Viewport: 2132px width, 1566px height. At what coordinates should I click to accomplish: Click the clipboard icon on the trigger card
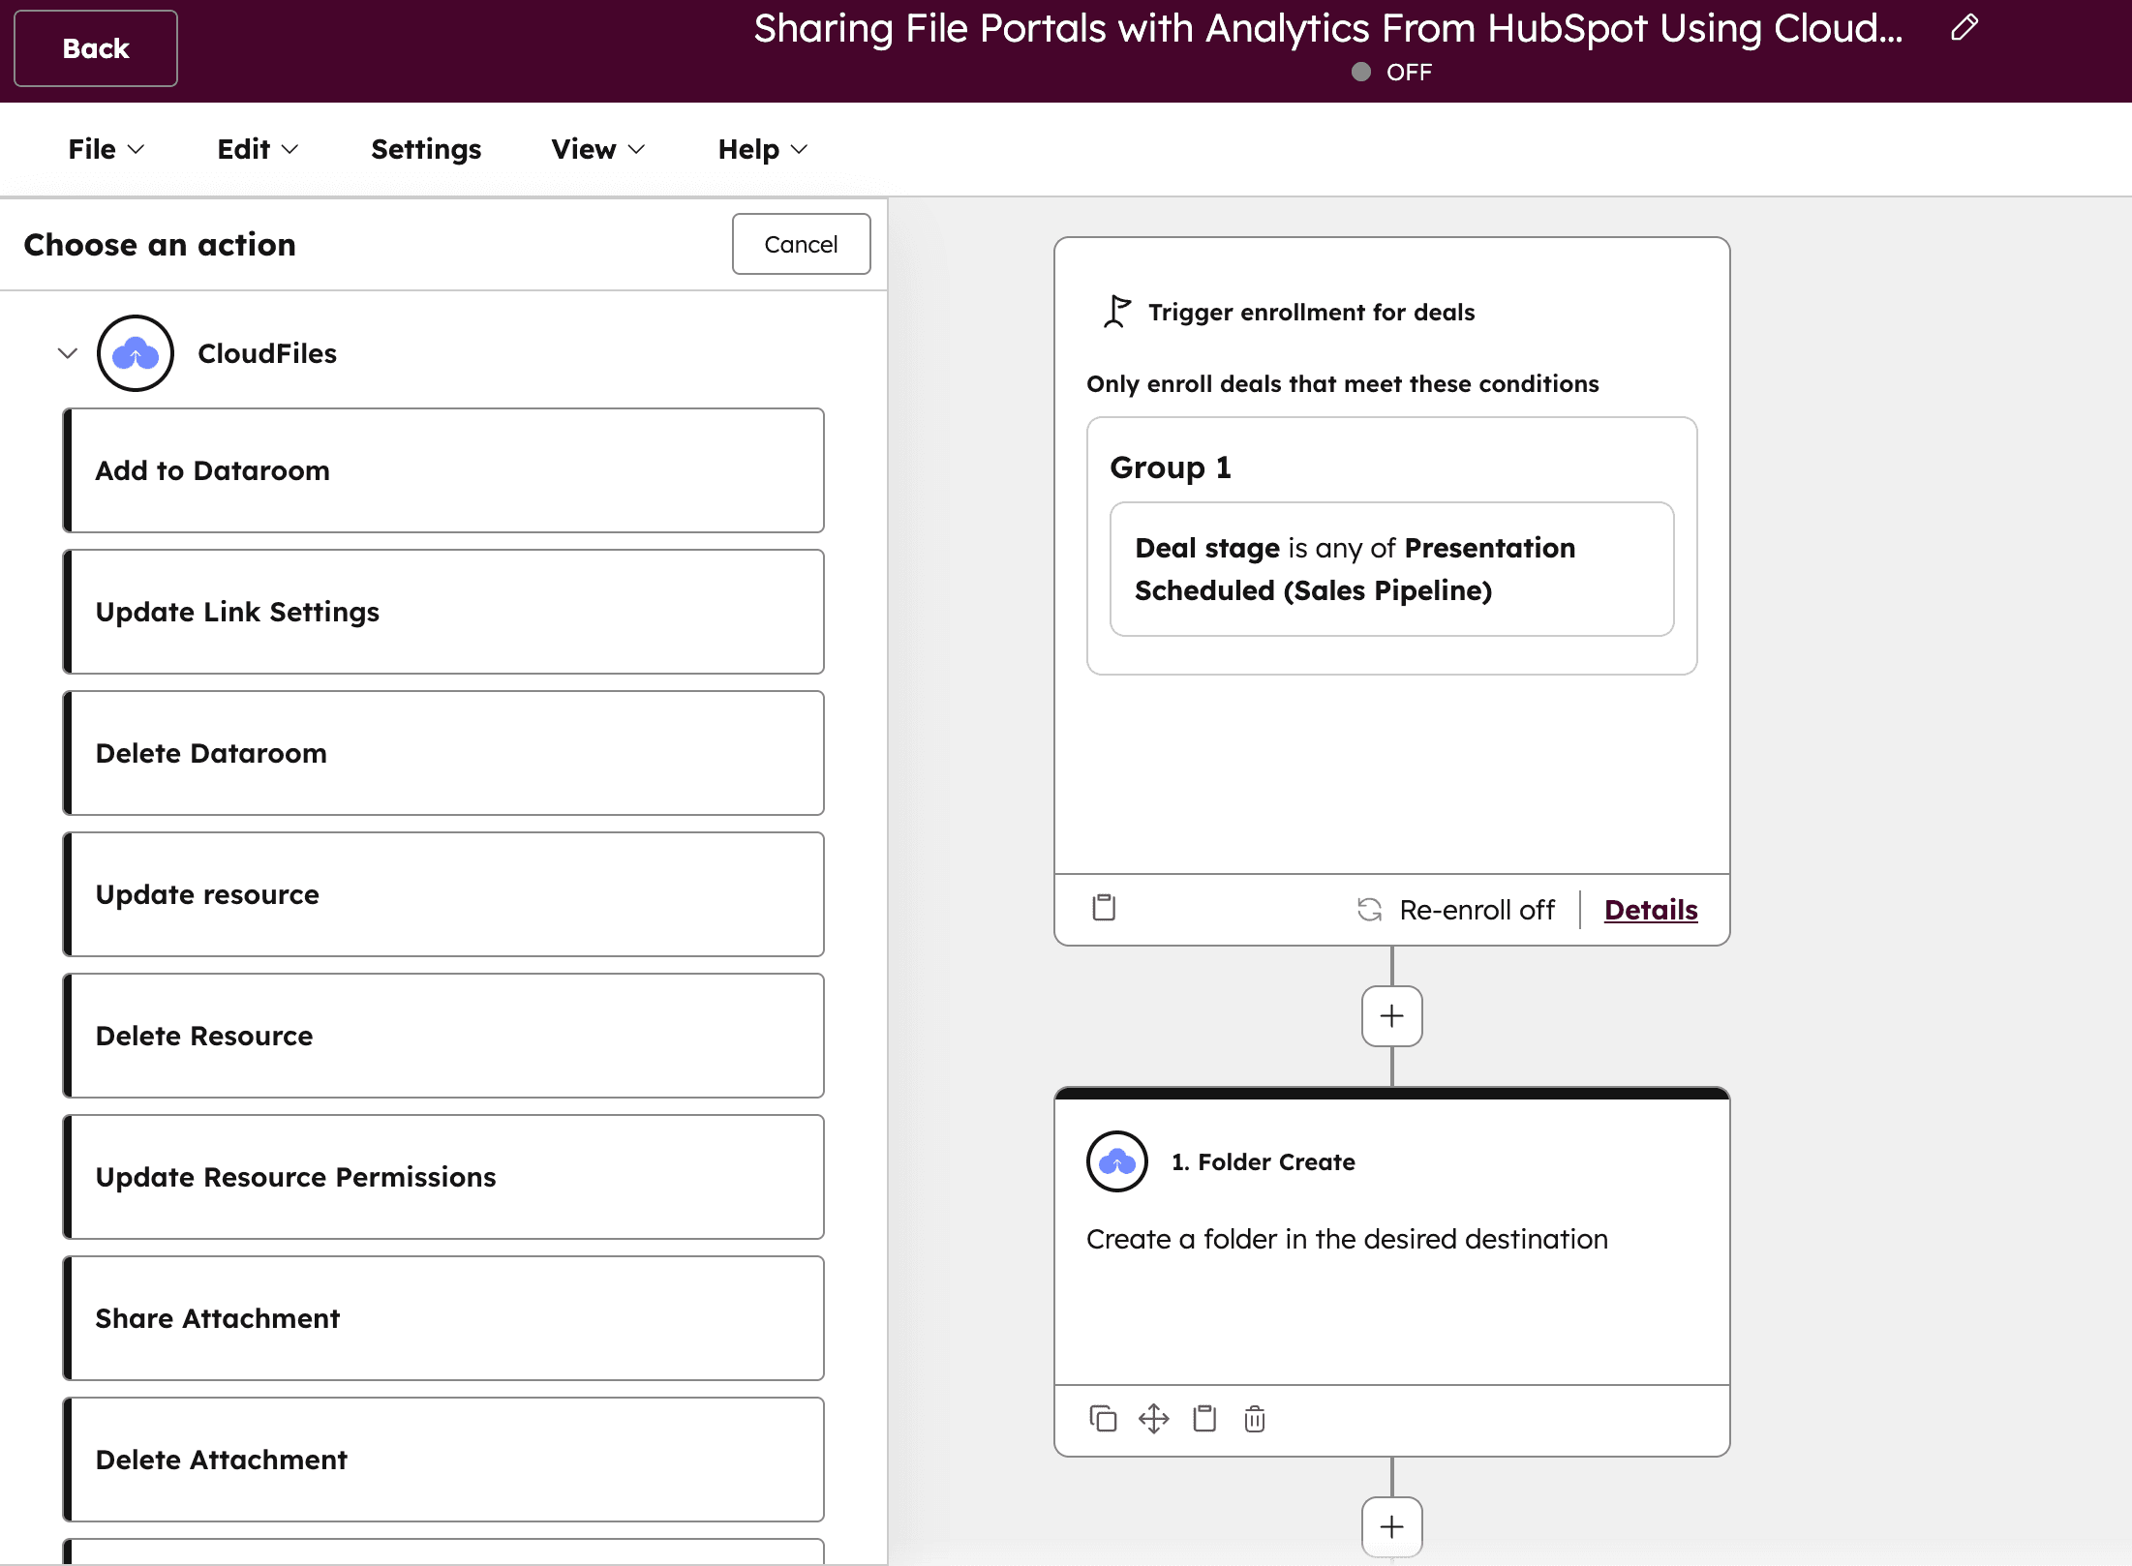pos(1103,908)
